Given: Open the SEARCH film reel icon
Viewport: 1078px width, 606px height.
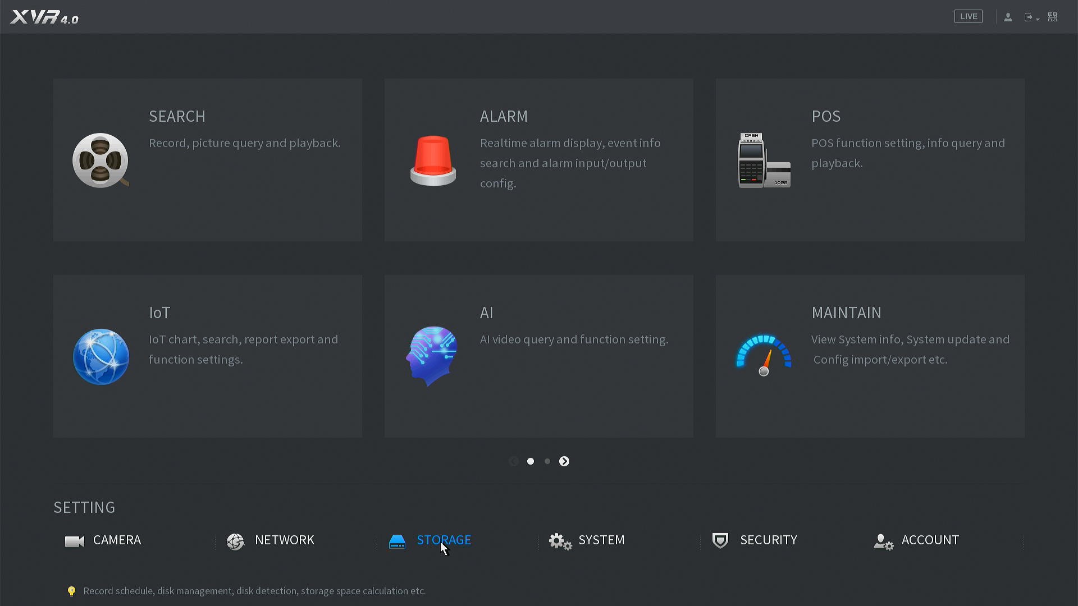Looking at the screenshot, I should tap(101, 160).
